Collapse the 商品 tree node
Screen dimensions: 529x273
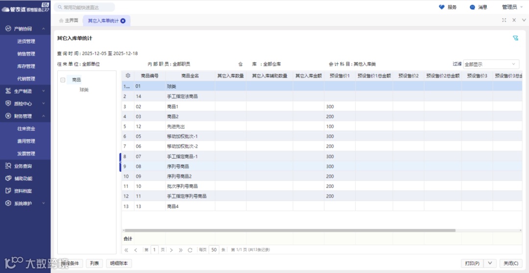pos(63,80)
